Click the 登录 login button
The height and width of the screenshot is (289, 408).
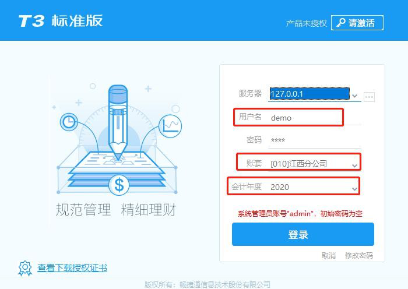pos(303,234)
